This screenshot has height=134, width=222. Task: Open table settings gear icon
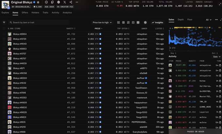(145, 23)
